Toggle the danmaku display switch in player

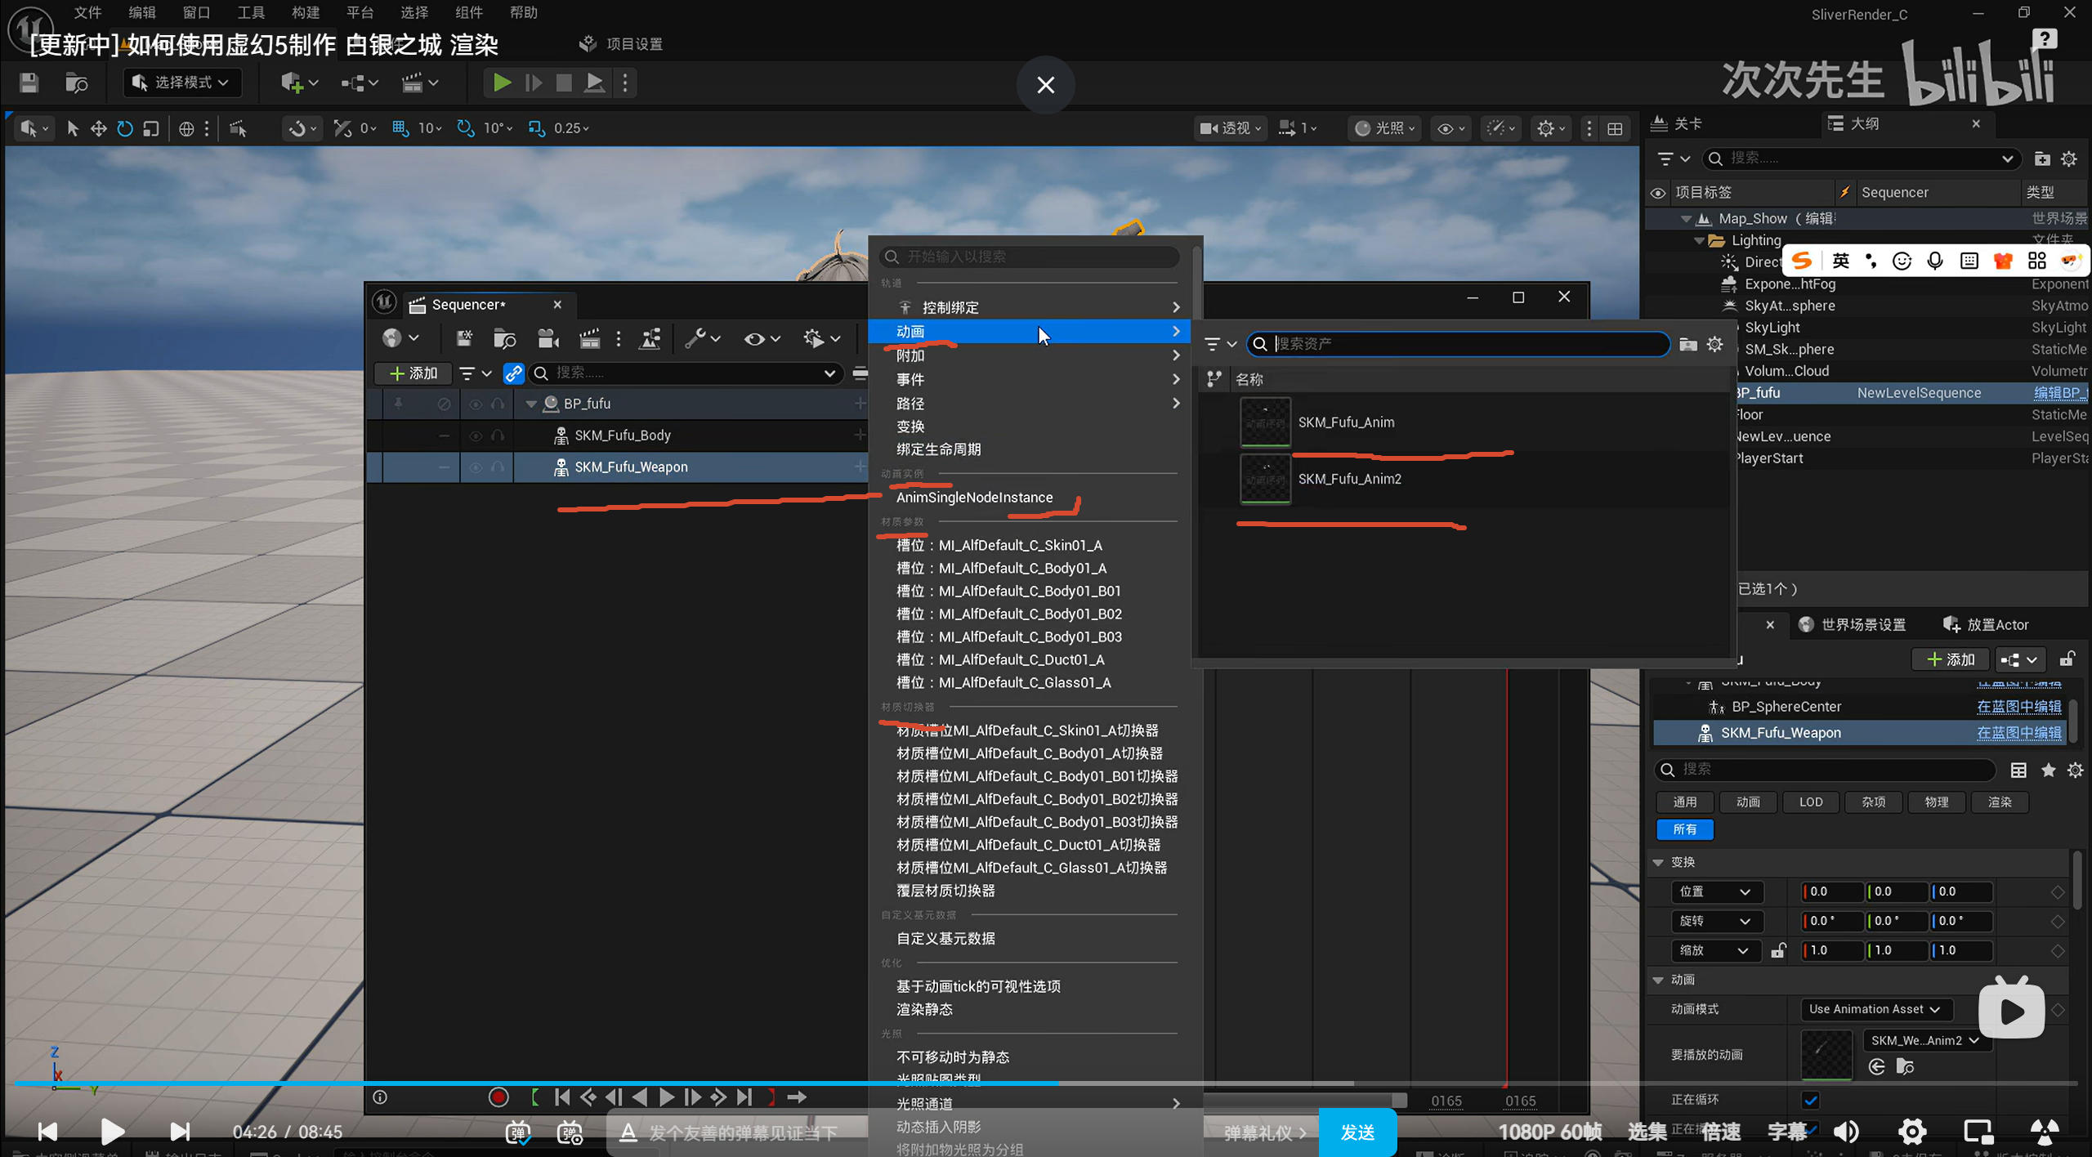click(x=518, y=1132)
